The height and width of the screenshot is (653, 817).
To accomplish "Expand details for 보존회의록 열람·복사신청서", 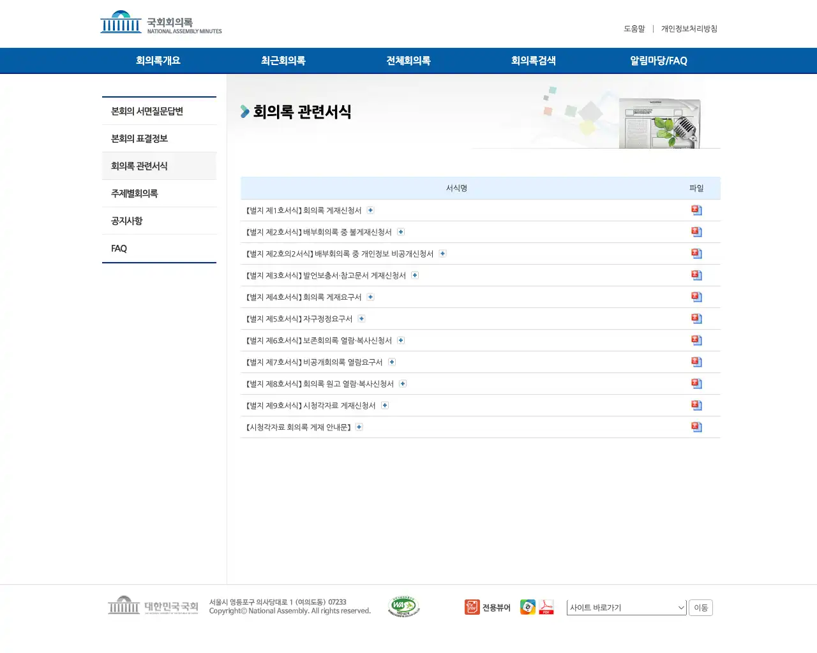I will pos(401,341).
